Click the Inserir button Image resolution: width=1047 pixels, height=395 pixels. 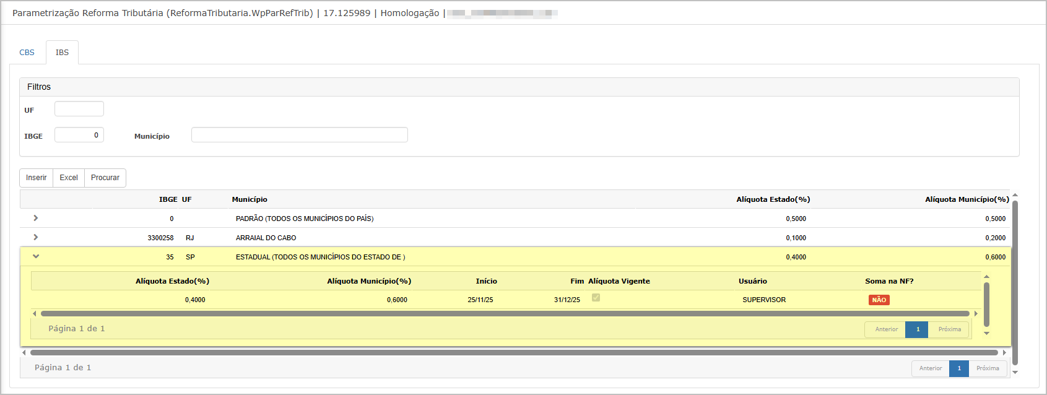tap(36, 178)
